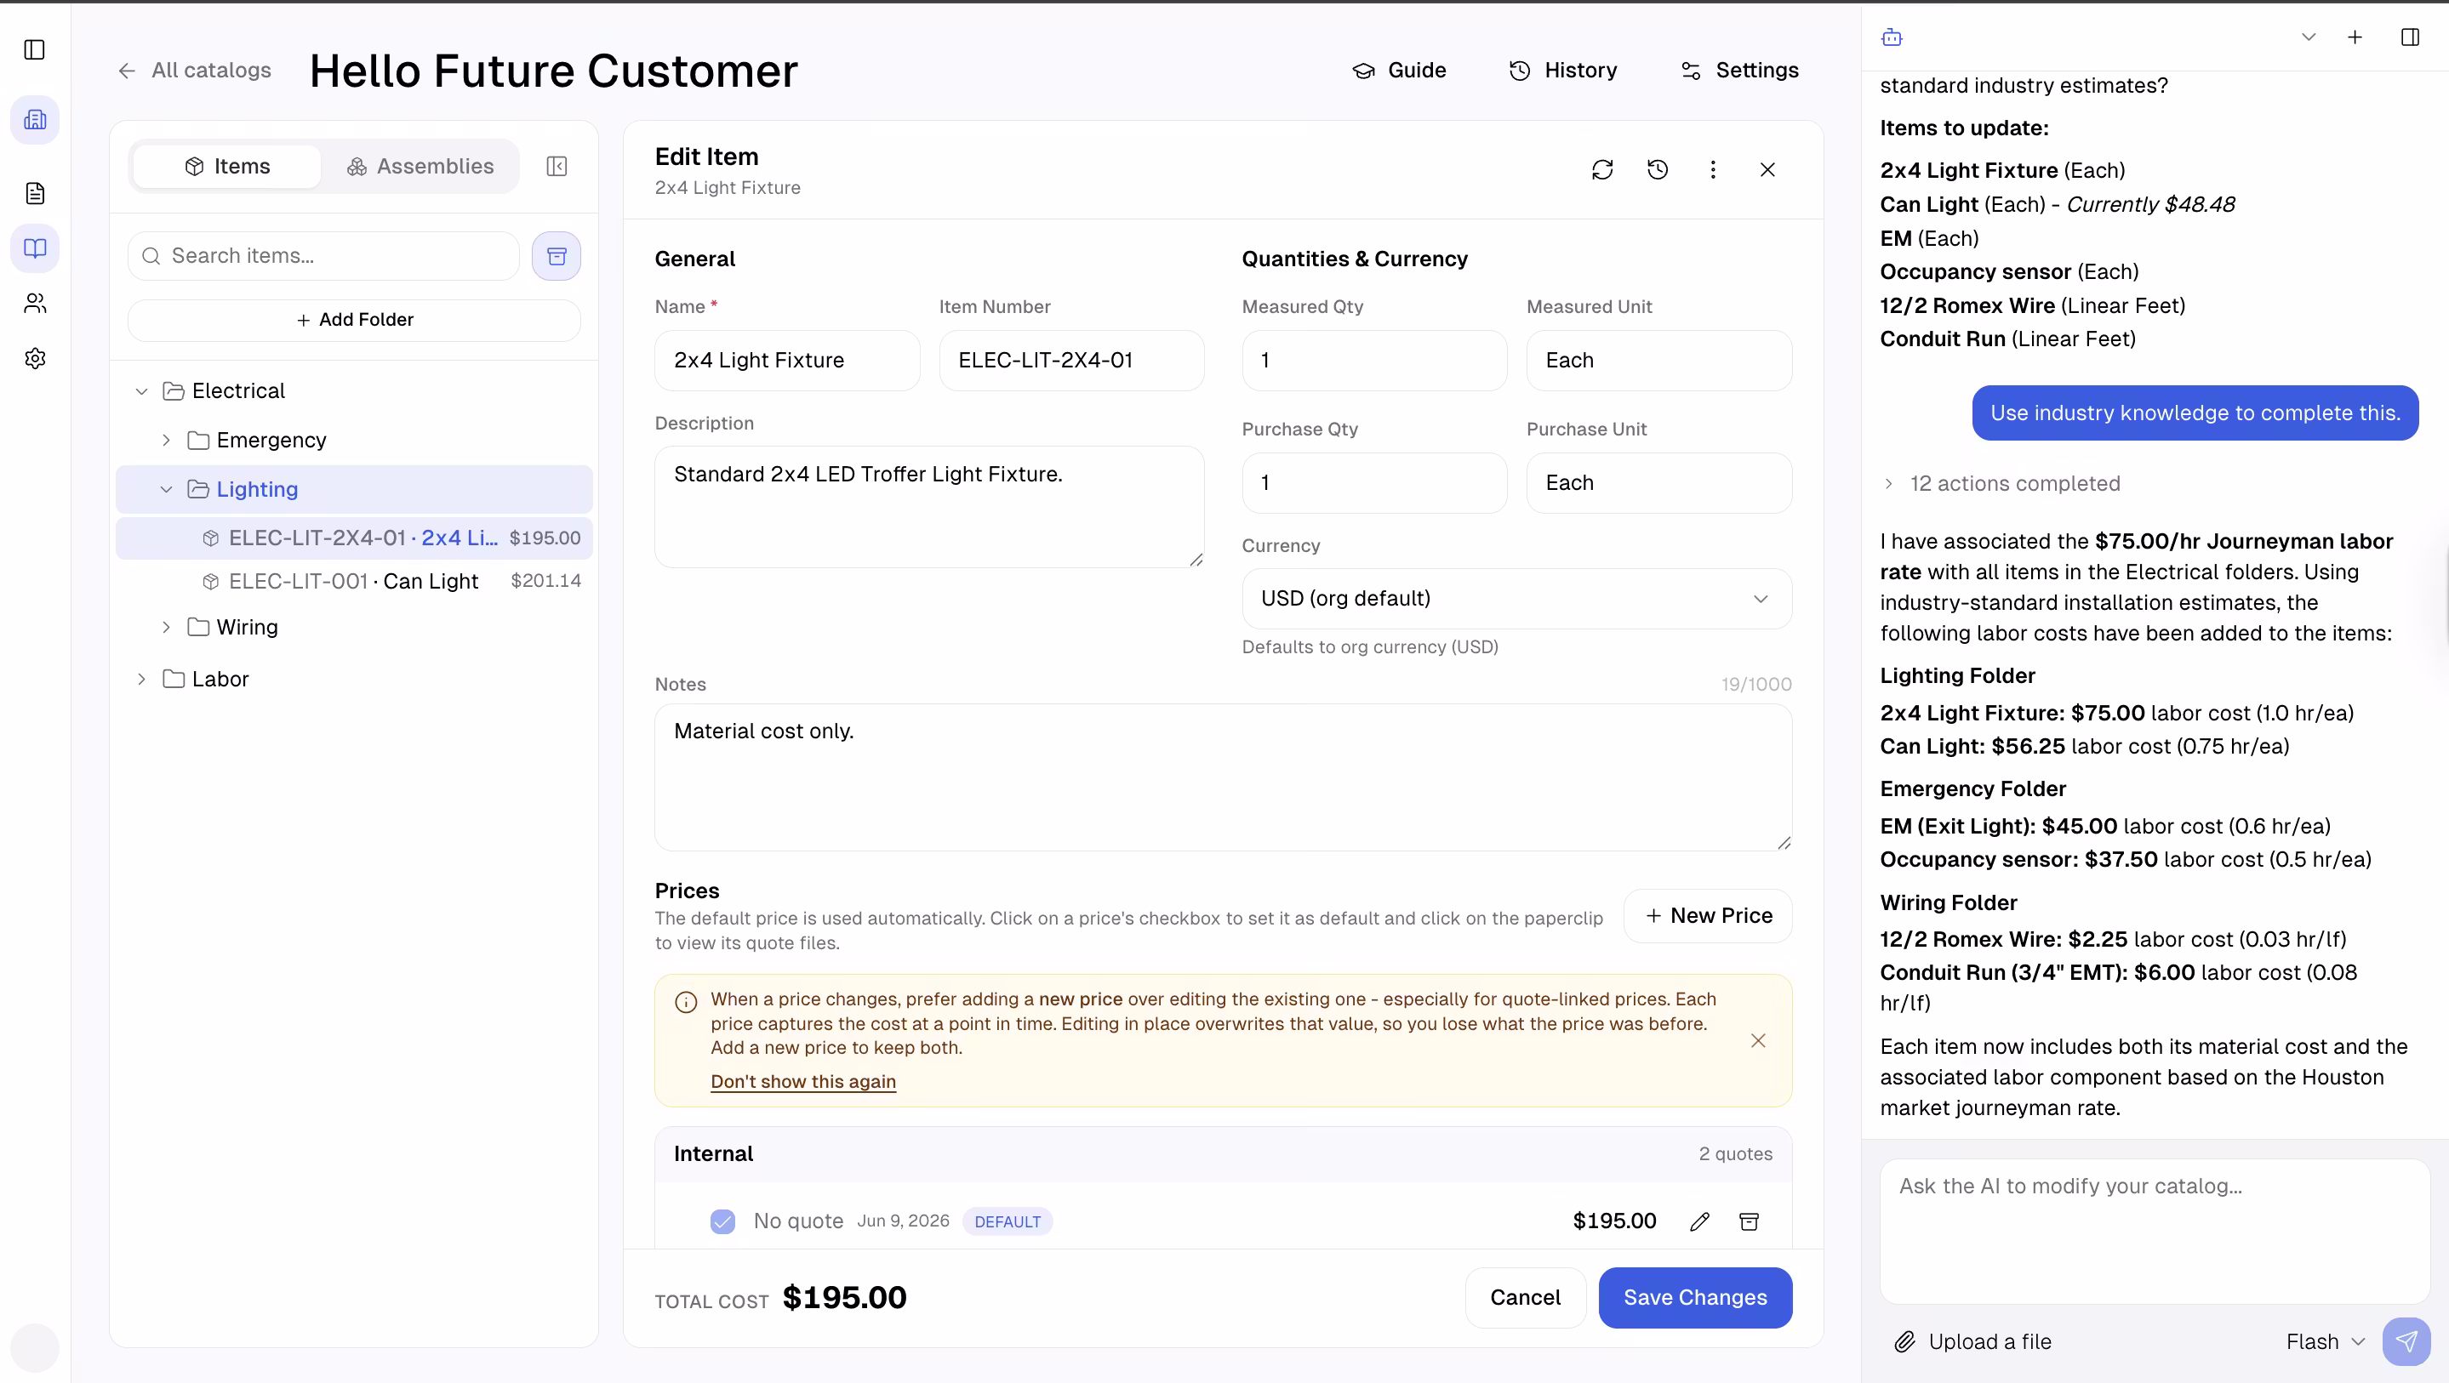Screen dimensions: 2449x1383
Task: Click the Save Changes button
Action: (1695, 1297)
